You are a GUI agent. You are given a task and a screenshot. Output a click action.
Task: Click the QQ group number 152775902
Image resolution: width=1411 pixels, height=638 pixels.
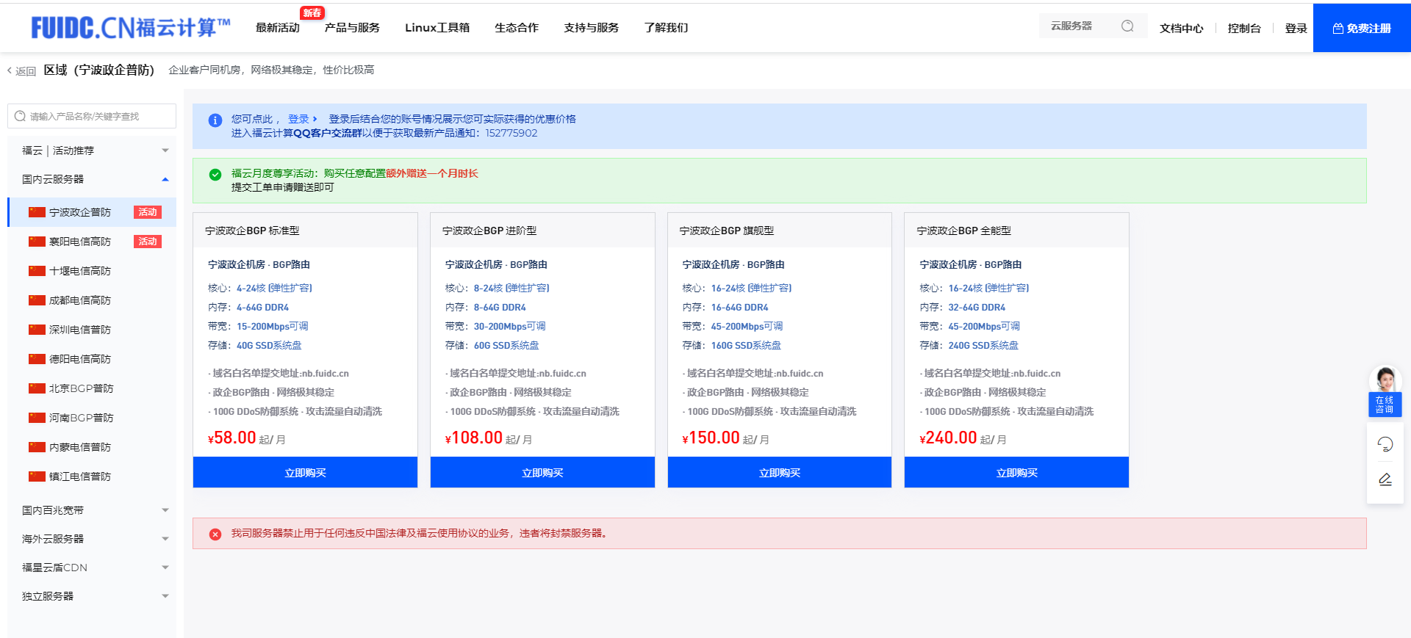point(511,133)
